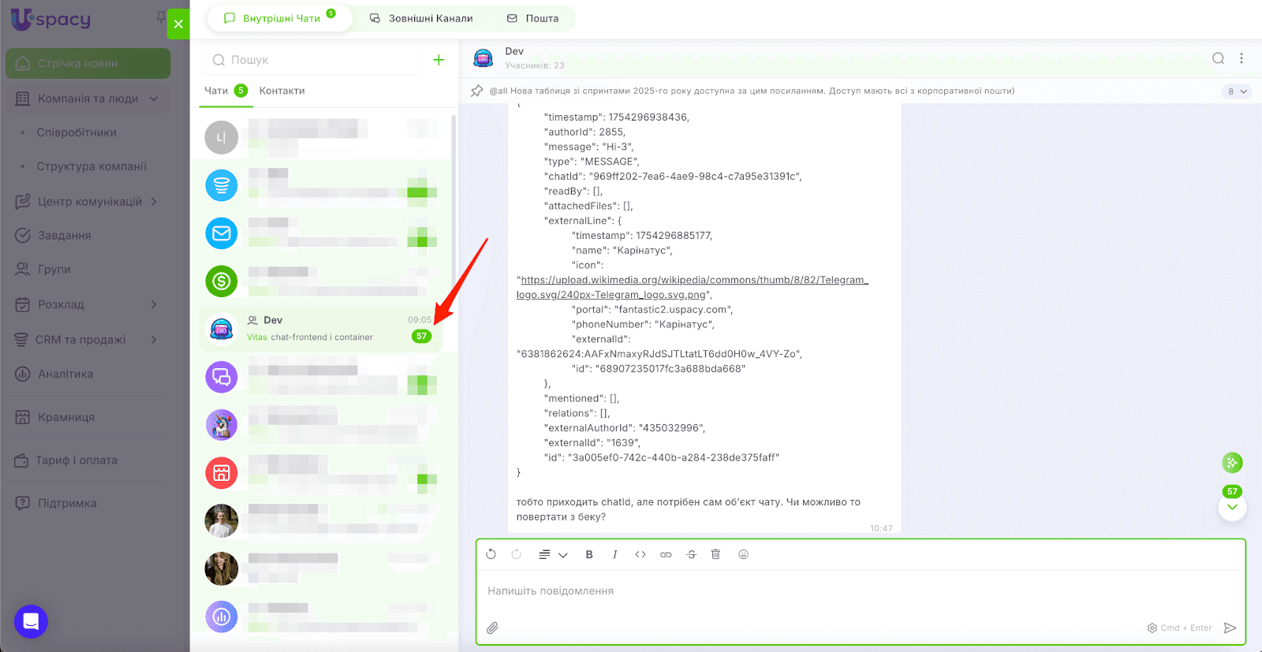The image size is (1262, 652).
Task: Expand the Розклад chevron
Action: [x=154, y=304]
